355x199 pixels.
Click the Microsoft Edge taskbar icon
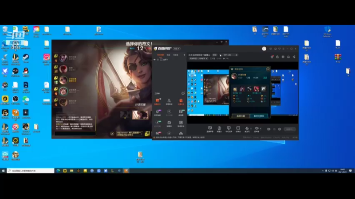58,171
